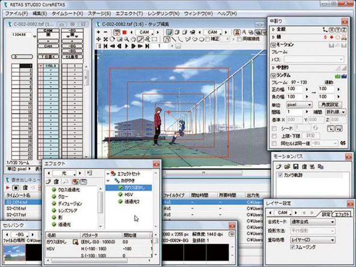Jump to last frame playback button
356x267 pixels.
(148, 46)
